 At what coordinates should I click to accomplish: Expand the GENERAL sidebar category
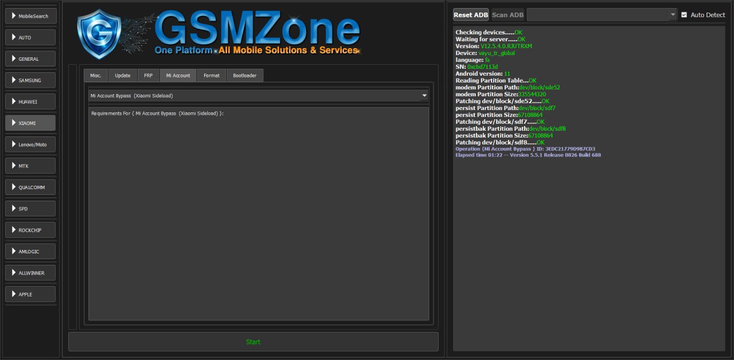[x=31, y=58]
